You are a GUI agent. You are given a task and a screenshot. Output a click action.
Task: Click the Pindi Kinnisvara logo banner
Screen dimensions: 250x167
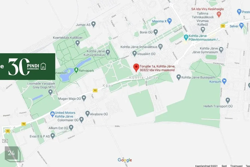(28, 67)
